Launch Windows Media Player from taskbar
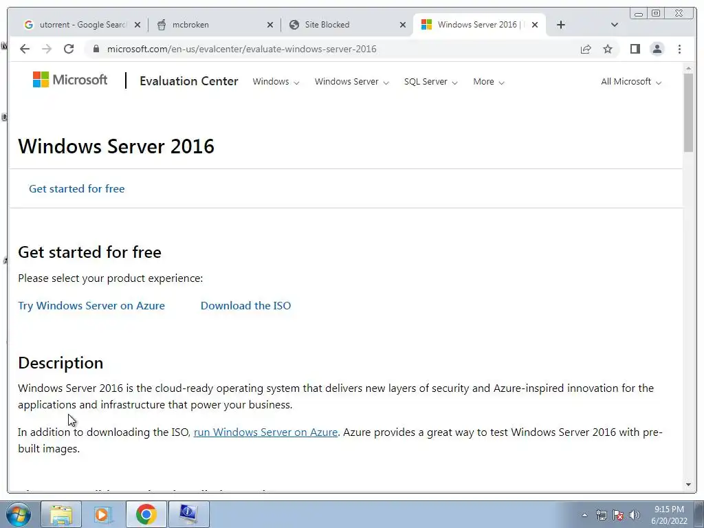The image size is (704, 528). (104, 514)
